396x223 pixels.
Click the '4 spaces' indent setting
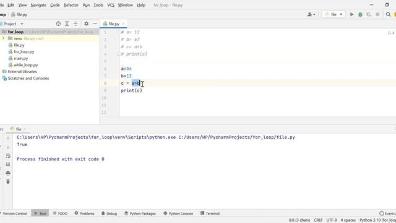pyautogui.click(x=348, y=220)
